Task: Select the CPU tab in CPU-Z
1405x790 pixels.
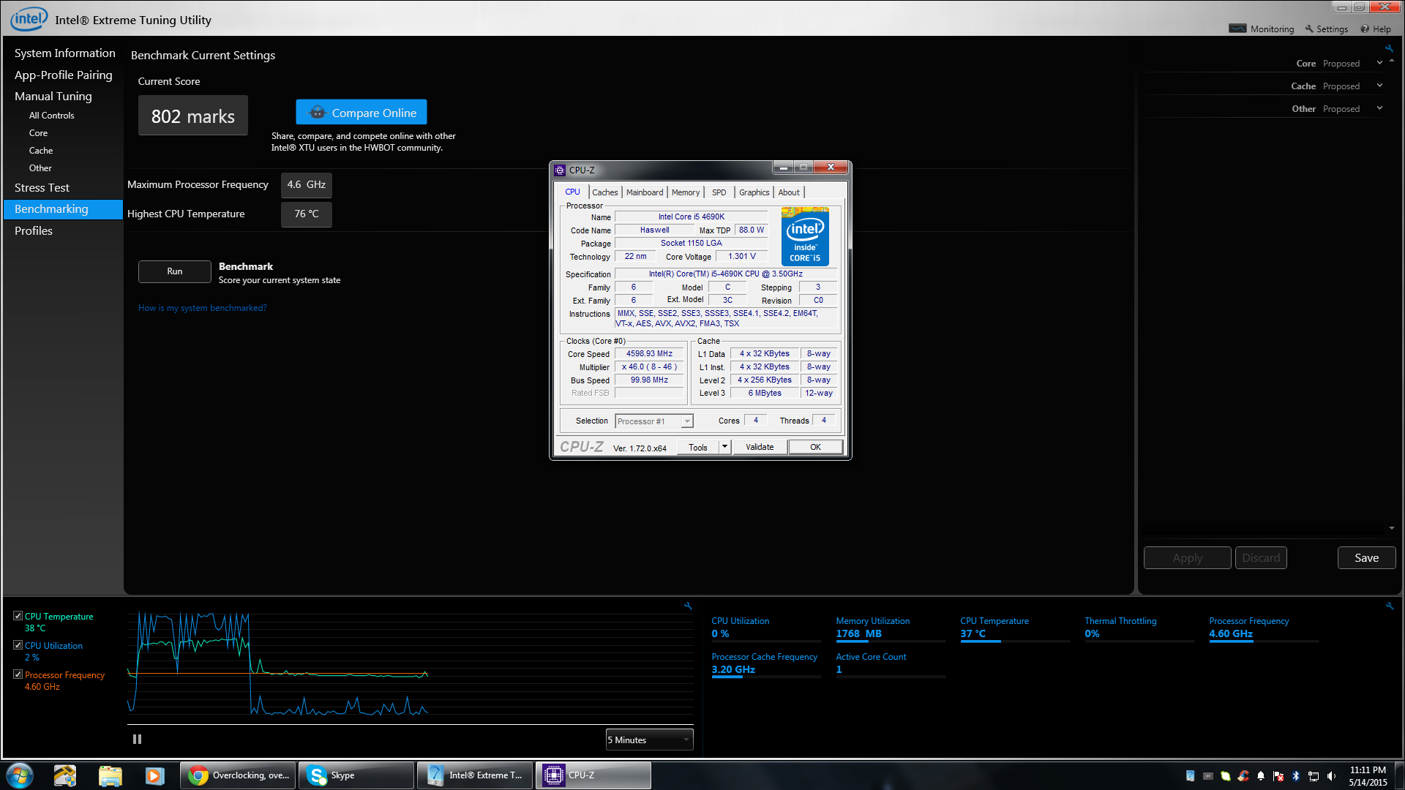Action: click(572, 192)
